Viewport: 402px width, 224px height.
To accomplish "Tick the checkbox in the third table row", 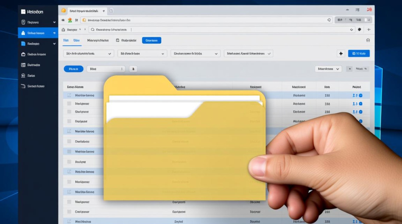I will 69,112.
